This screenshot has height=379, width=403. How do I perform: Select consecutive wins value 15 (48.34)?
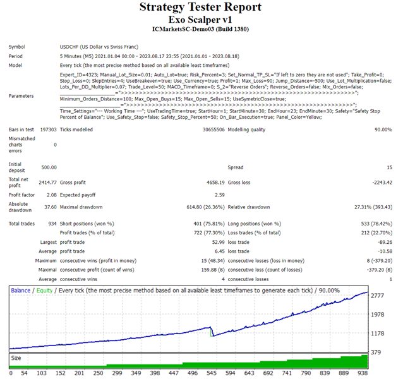[213, 261]
